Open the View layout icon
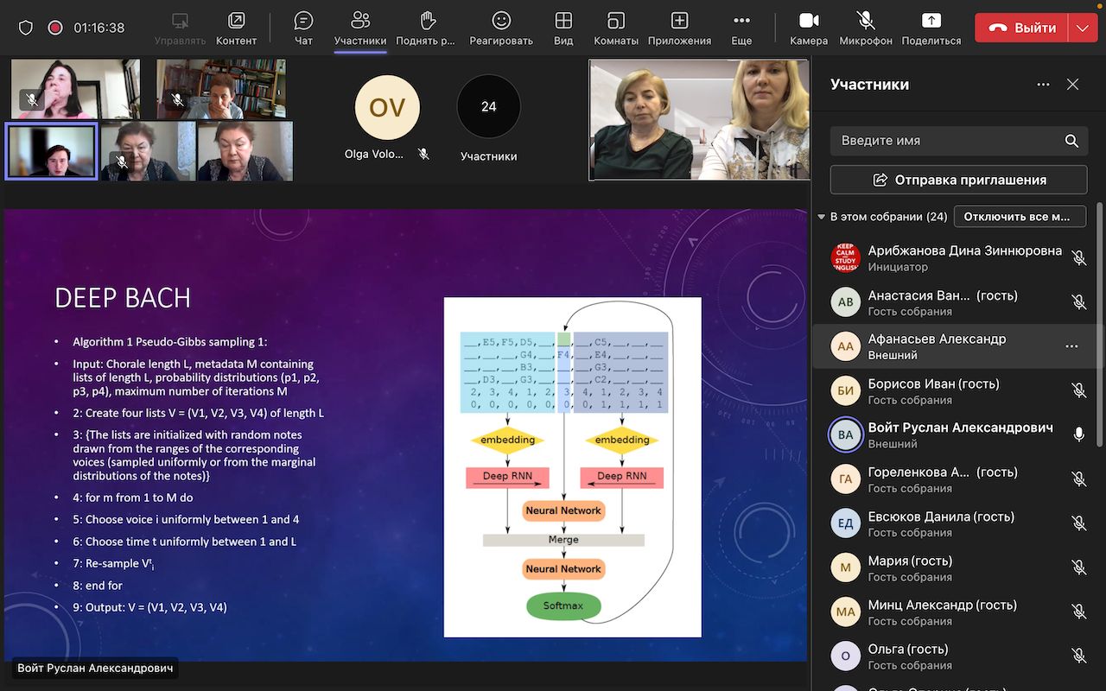 pyautogui.click(x=563, y=21)
